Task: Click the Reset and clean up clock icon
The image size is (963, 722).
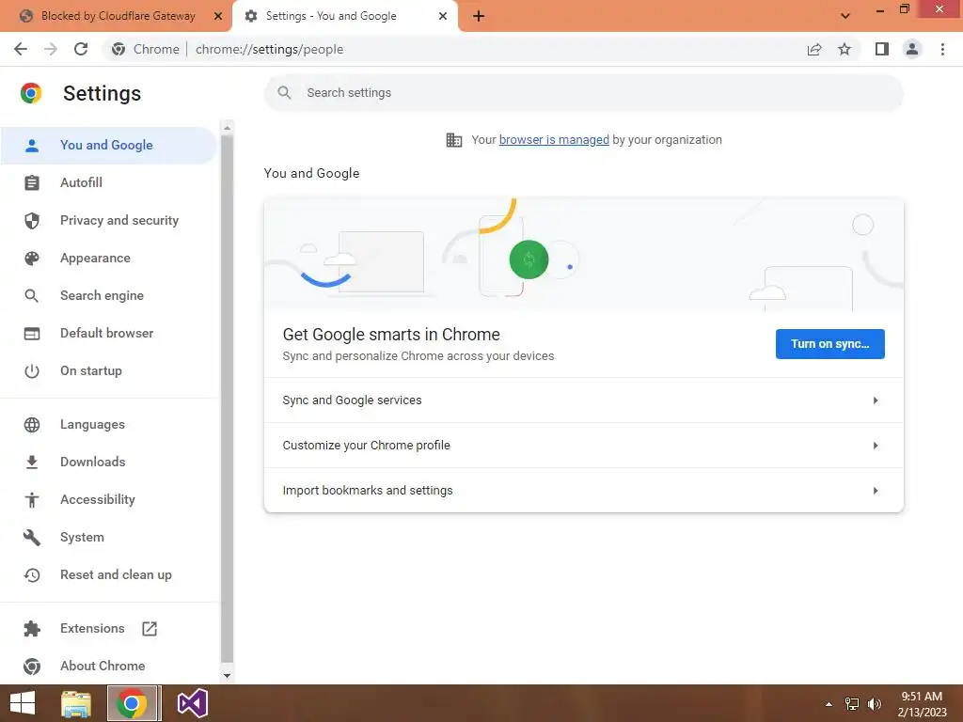Action: 32,575
